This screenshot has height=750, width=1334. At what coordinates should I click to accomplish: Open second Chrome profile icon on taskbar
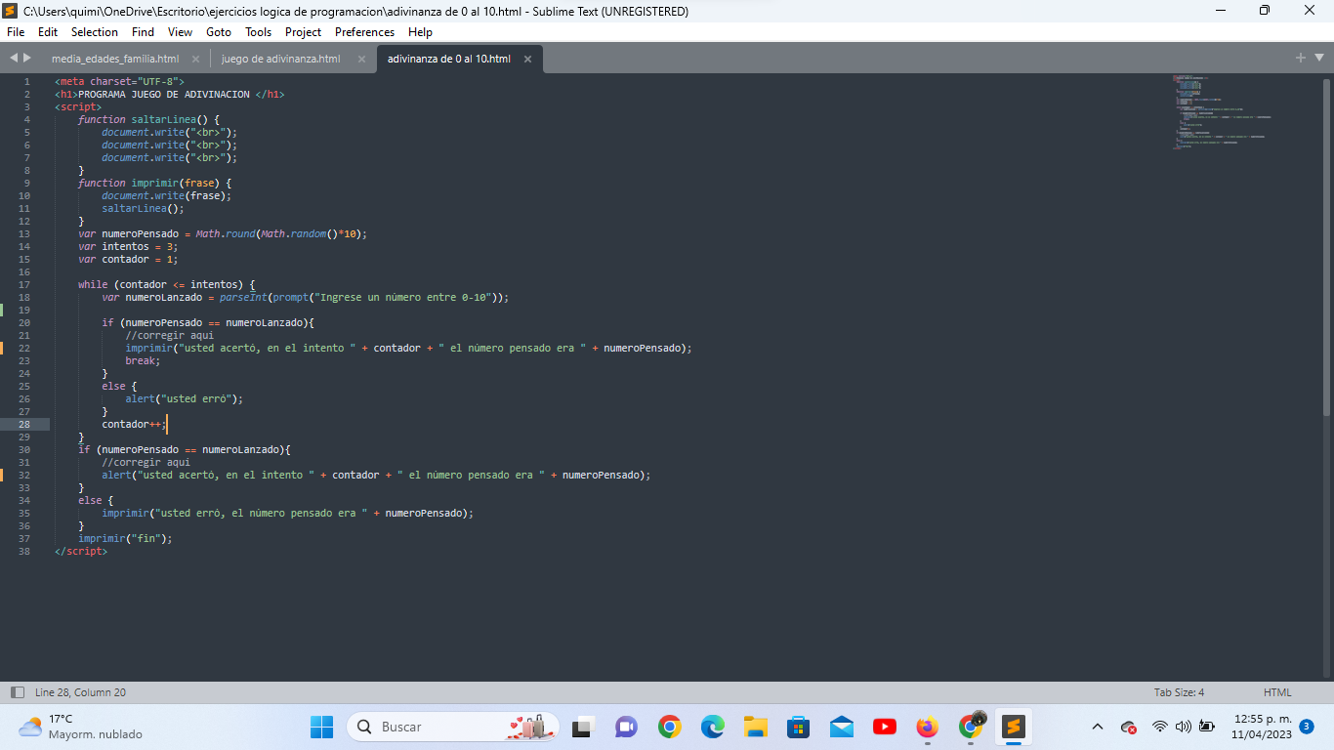point(971,726)
